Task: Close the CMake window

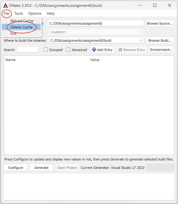Action: (x=169, y=5)
